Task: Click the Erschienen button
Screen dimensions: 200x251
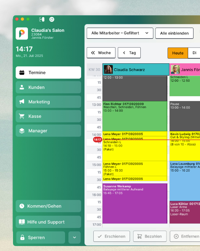Action: point(112,236)
